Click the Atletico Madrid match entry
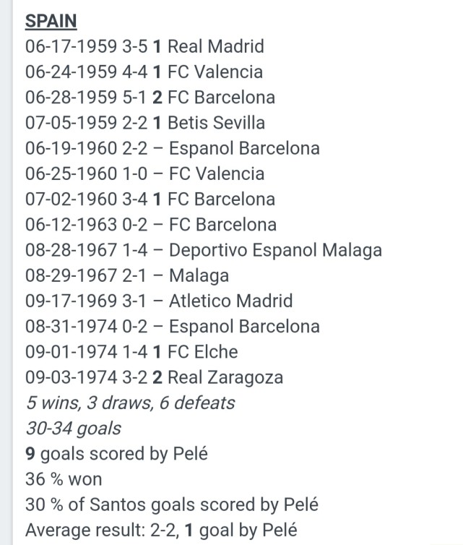463x545 pixels. 159,301
